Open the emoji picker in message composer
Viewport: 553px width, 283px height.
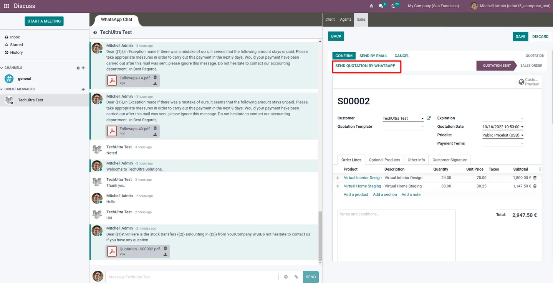pyautogui.click(x=286, y=277)
